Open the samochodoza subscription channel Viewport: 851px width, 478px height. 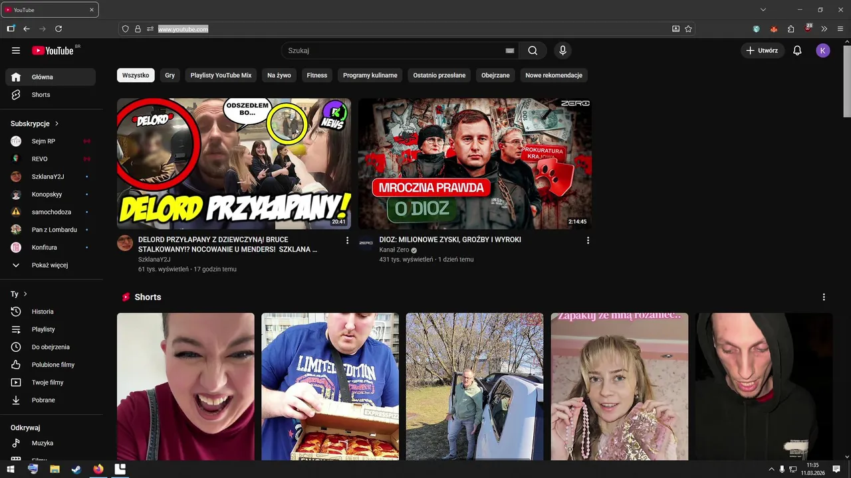pyautogui.click(x=51, y=212)
